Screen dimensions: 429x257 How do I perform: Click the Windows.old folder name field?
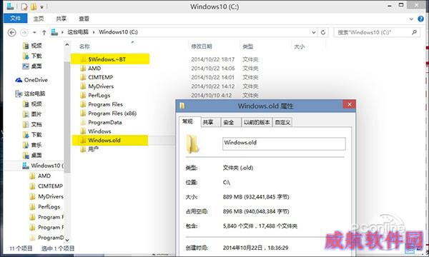click(284, 143)
